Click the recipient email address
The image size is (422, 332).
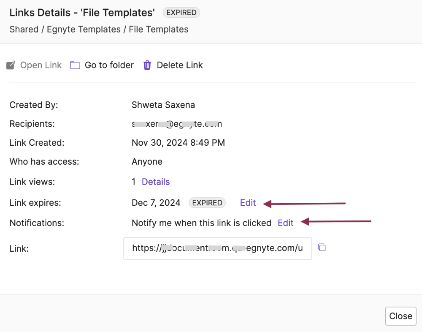pos(177,124)
